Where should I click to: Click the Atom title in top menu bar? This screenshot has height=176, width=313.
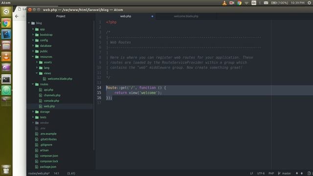[6, 3]
